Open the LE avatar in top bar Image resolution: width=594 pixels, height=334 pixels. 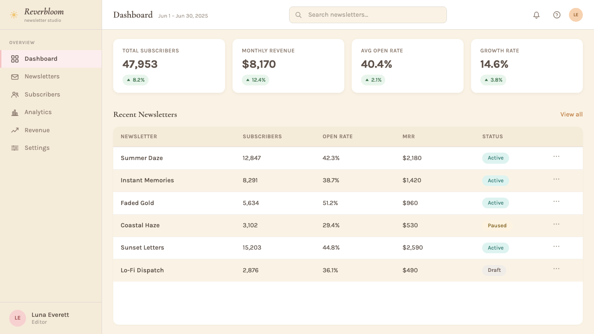point(576,15)
